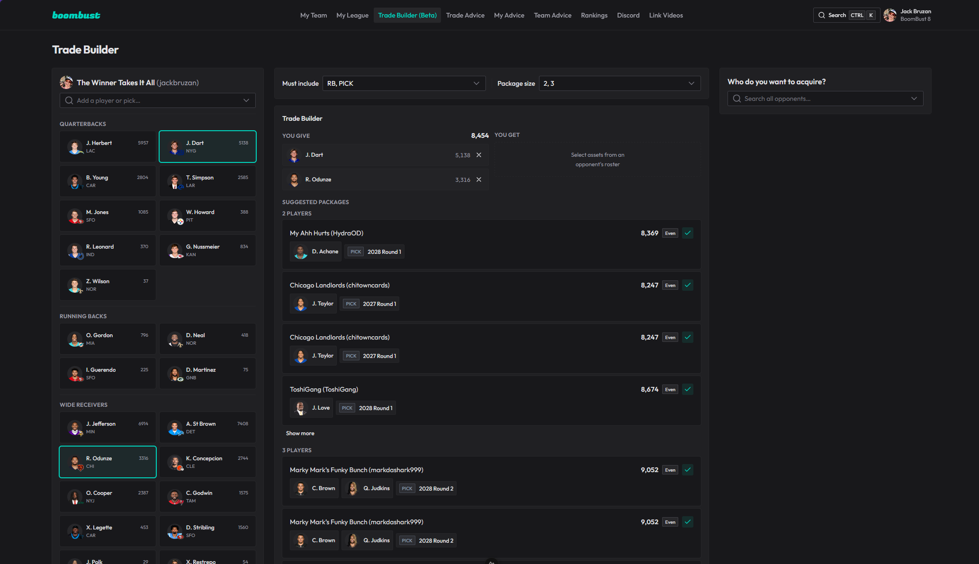Show more 2-player packages
The height and width of the screenshot is (564, 979).
click(x=300, y=433)
